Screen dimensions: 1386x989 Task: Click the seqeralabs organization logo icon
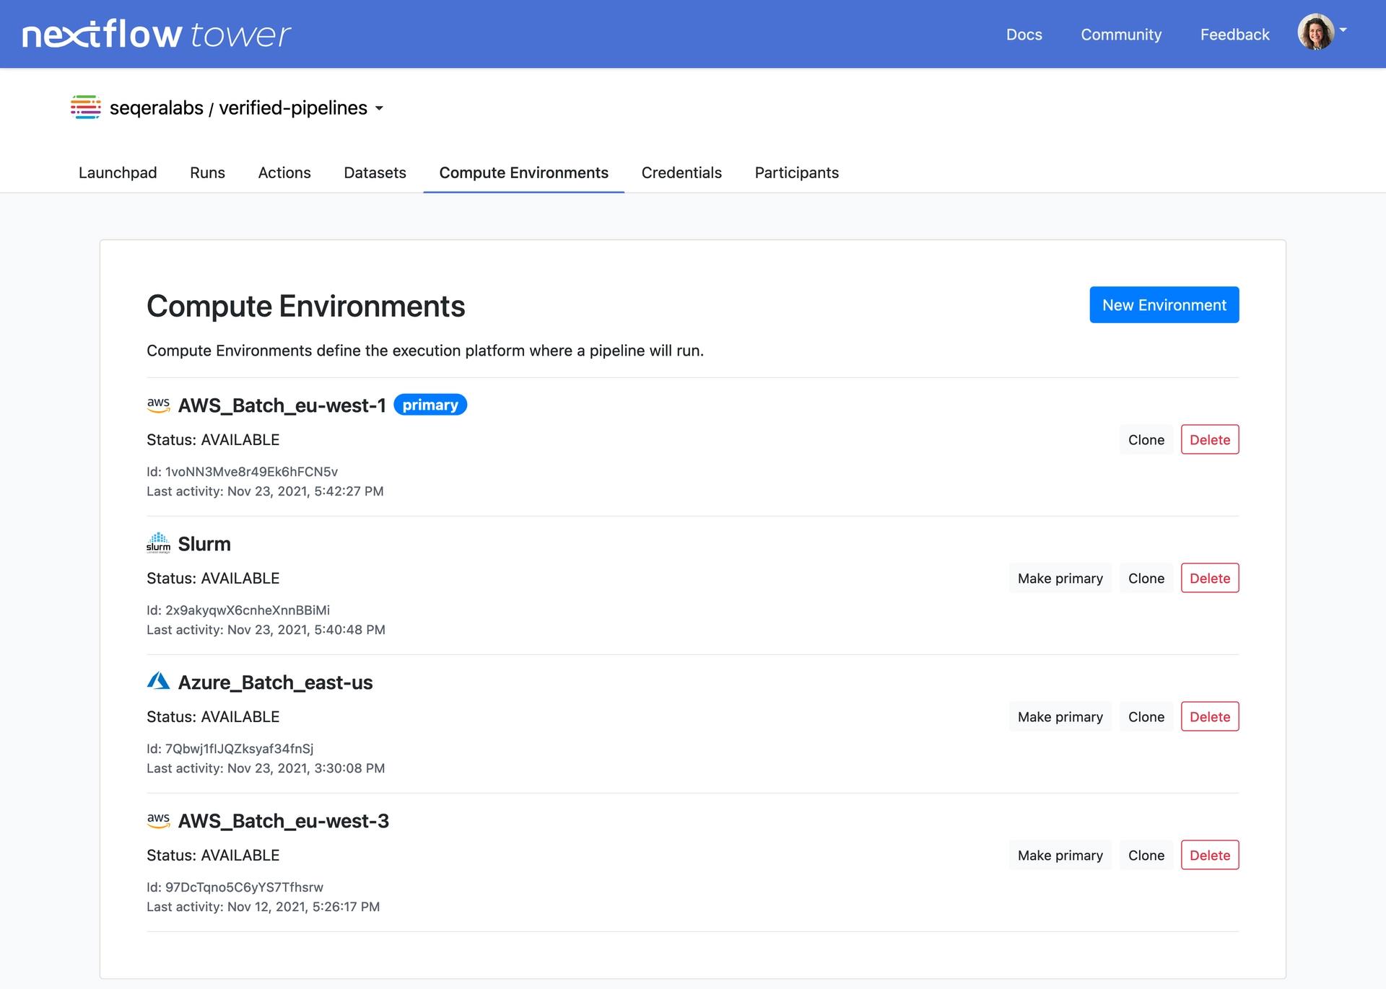85,107
